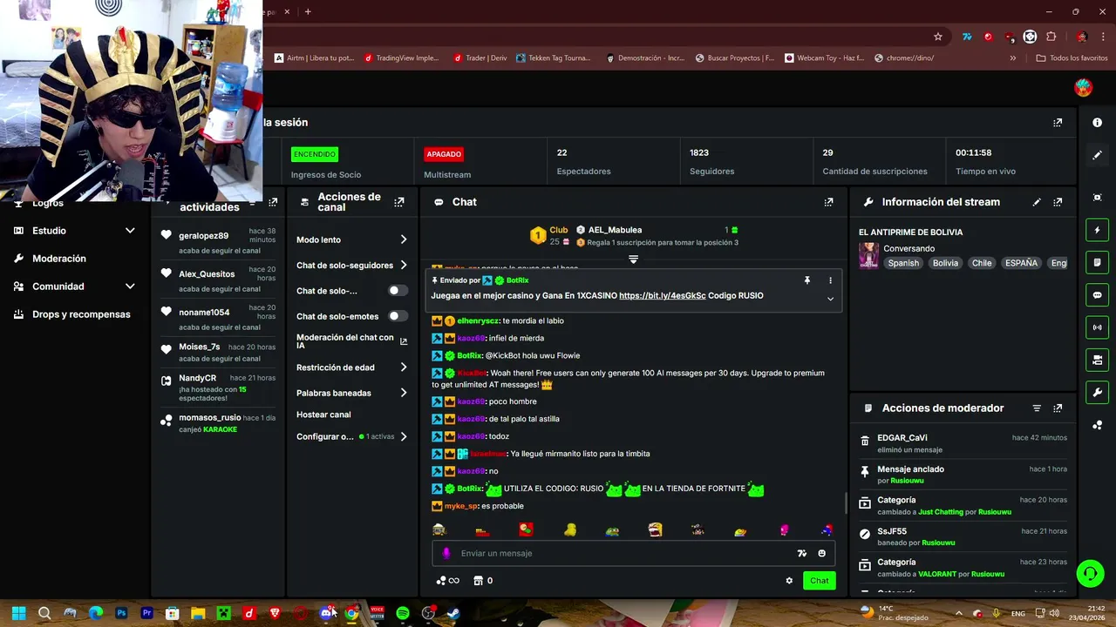Open Moderación del chat con IA
The height and width of the screenshot is (627, 1116).
tap(351, 341)
